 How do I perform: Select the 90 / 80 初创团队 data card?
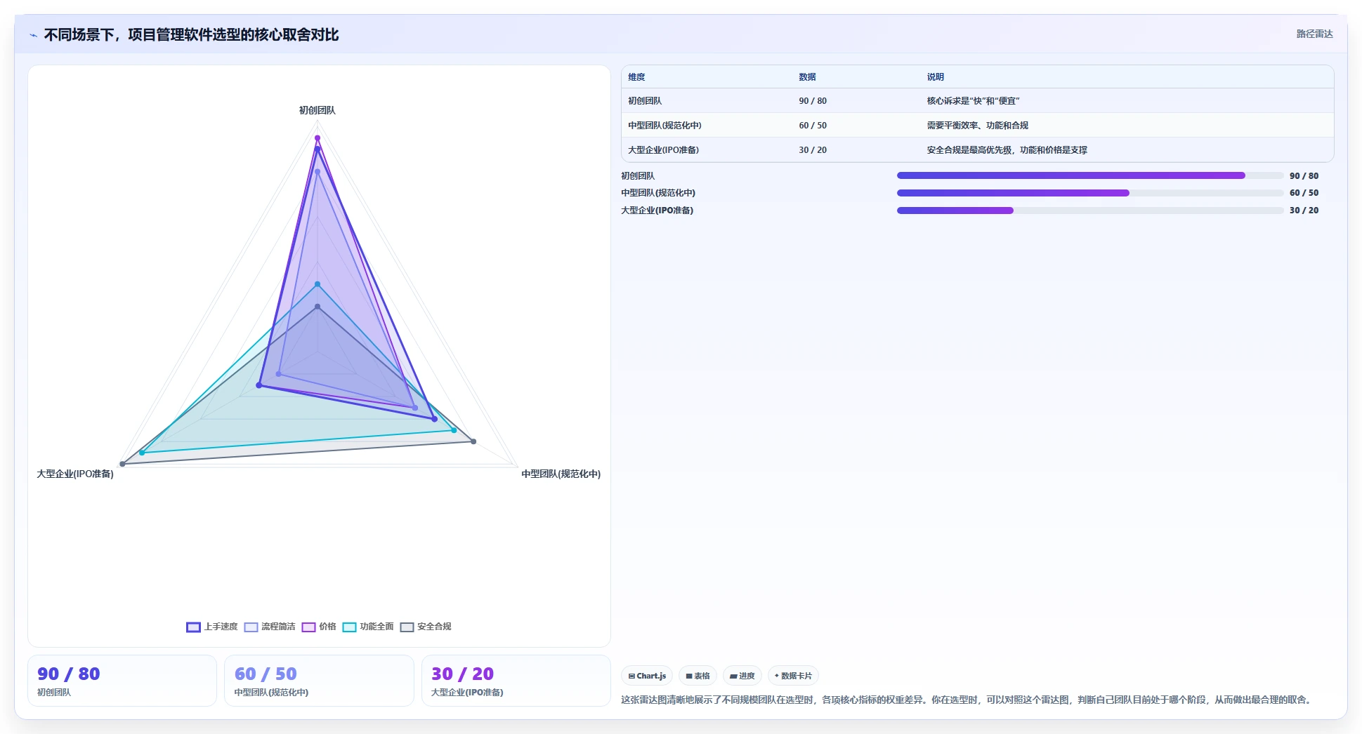(122, 681)
